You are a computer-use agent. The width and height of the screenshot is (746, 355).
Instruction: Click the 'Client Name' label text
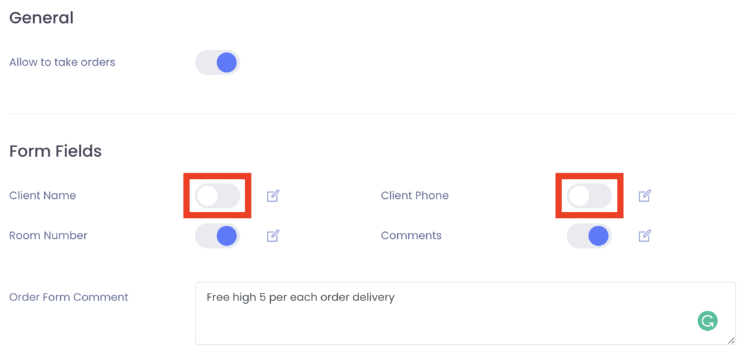pos(43,195)
